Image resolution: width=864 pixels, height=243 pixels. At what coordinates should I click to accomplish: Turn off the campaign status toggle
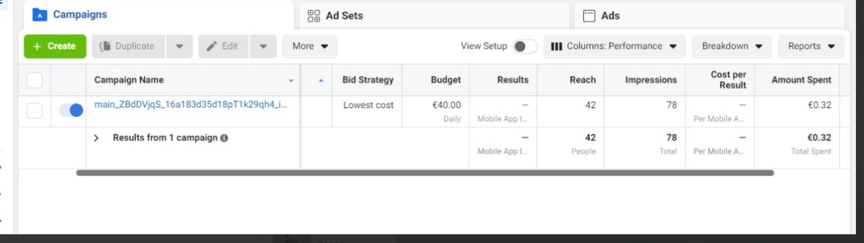tap(71, 110)
